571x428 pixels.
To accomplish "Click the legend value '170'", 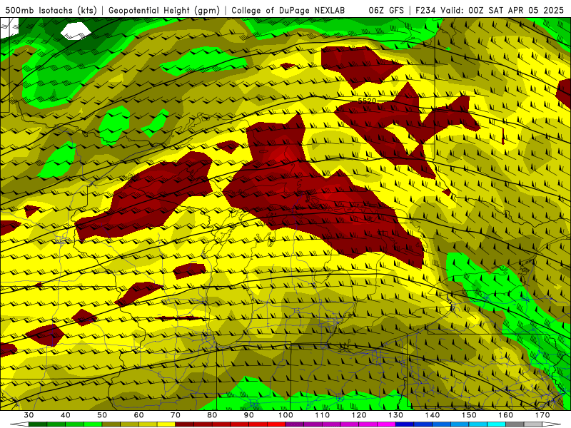I will pos(542,415).
